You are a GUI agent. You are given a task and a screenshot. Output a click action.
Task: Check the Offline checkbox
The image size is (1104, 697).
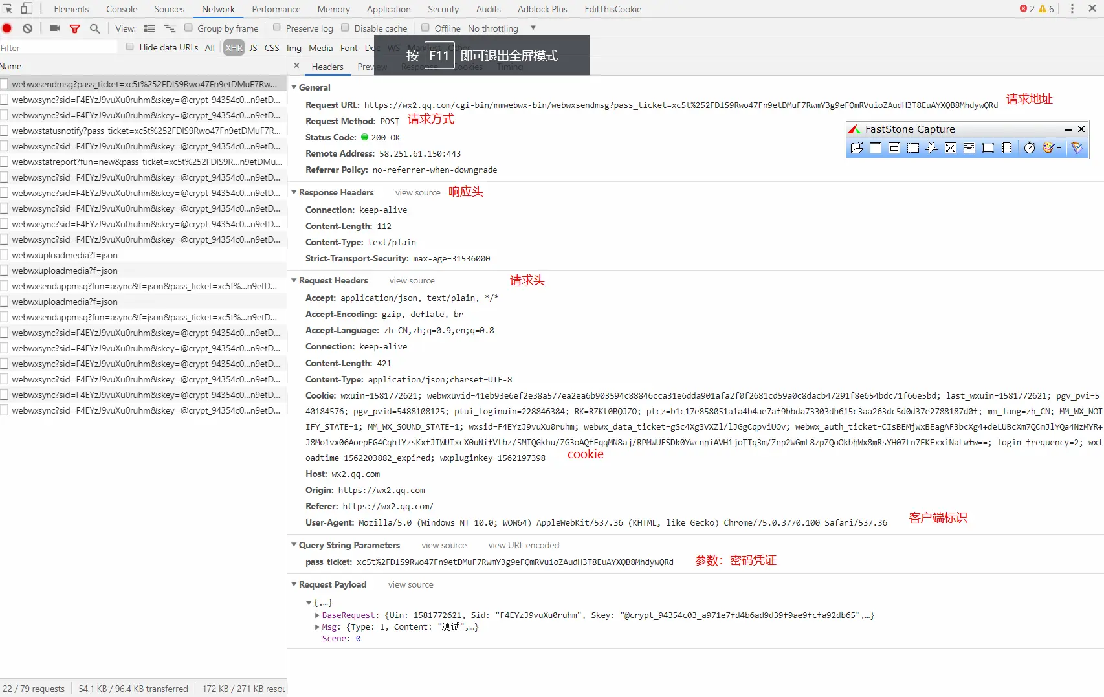pos(426,28)
